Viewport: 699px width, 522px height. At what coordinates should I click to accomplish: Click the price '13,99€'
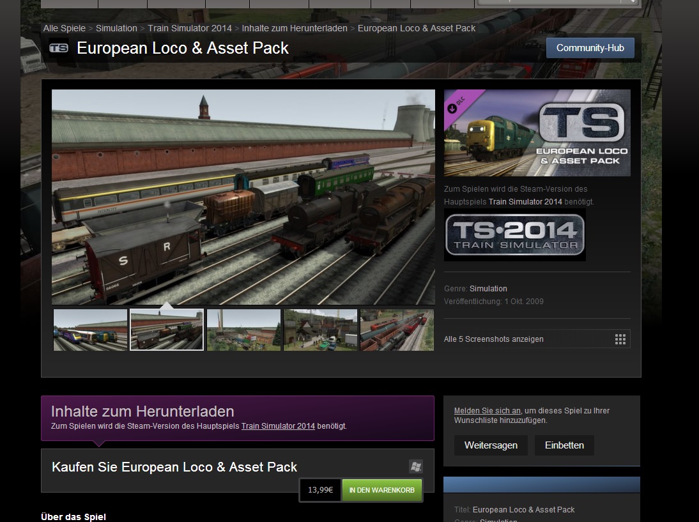321,490
